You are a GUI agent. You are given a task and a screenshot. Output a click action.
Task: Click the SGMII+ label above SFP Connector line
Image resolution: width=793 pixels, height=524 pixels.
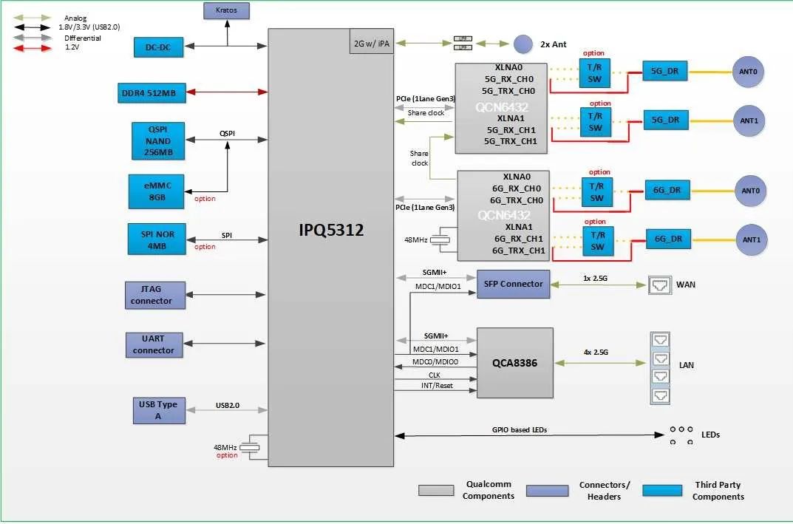click(x=435, y=273)
